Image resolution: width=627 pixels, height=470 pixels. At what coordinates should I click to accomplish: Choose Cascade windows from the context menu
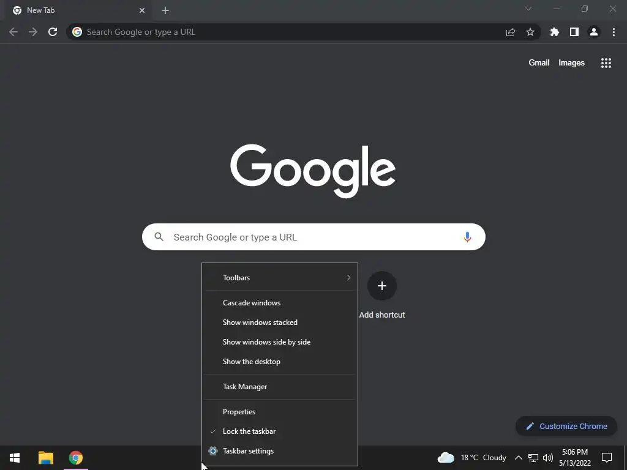click(280, 302)
